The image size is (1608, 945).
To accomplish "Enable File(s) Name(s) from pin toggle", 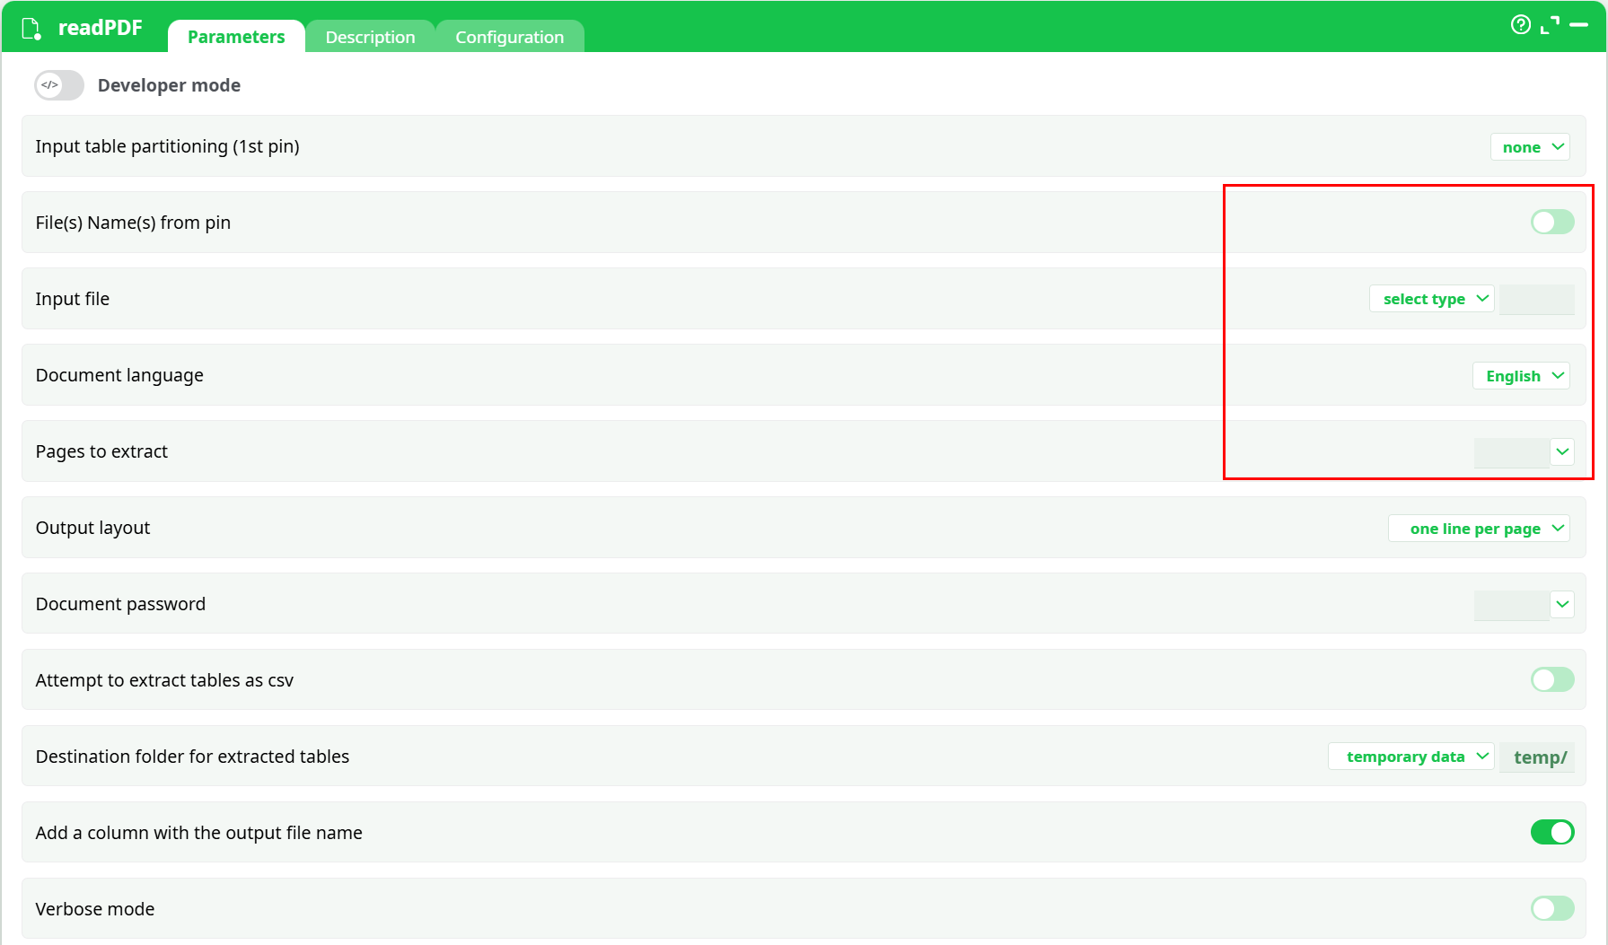I will [1551, 222].
